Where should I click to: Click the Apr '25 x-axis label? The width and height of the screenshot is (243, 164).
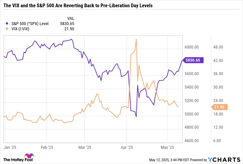127,147
